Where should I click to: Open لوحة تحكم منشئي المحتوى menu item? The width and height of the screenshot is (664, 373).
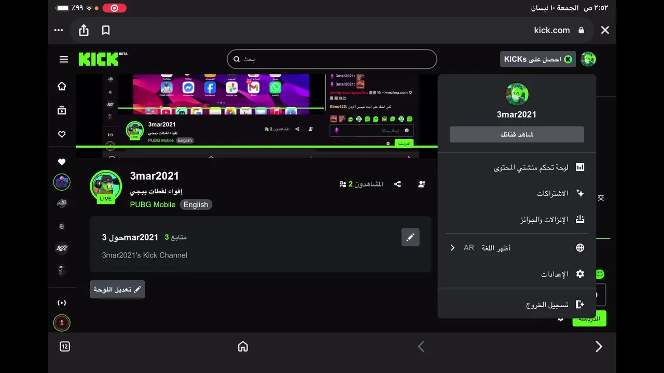(x=517, y=167)
